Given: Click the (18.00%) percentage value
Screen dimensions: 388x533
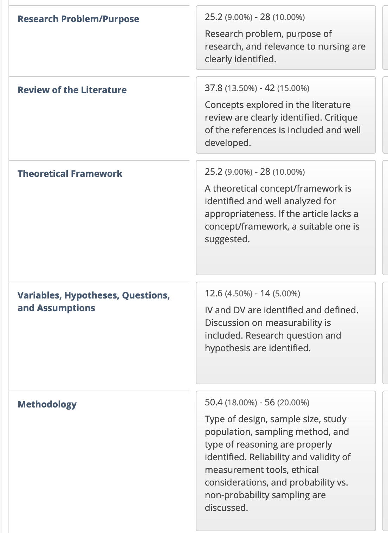Looking at the screenshot, I should click(x=241, y=403).
